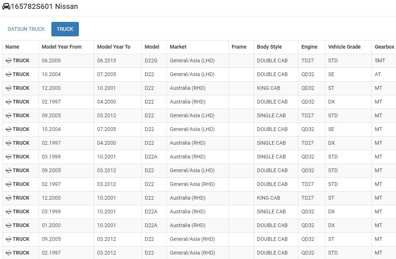
Task: Click the Gearbox column header
Action: click(x=384, y=47)
